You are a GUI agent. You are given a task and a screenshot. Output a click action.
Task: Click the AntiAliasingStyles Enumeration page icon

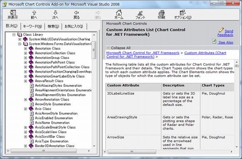32,86
